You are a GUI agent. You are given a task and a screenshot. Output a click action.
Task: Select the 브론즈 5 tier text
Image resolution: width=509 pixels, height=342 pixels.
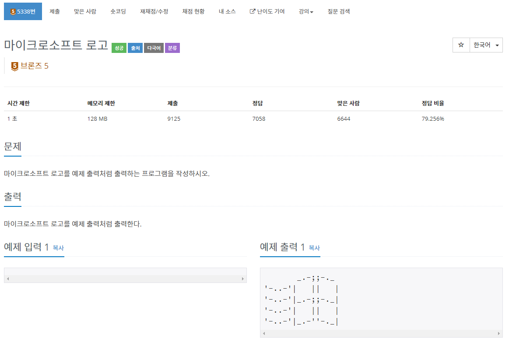click(x=35, y=66)
